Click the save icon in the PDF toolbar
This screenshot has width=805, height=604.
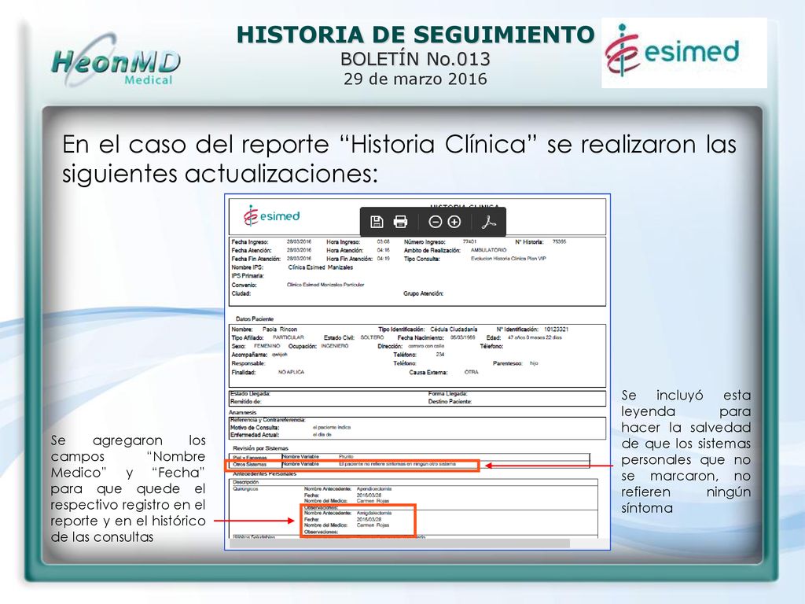[x=377, y=222]
